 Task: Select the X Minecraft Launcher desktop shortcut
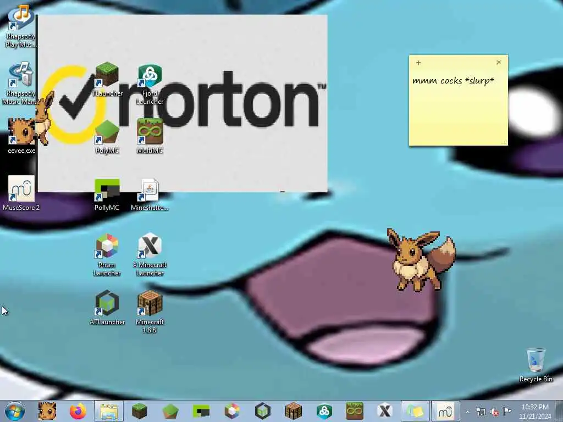pos(150,255)
